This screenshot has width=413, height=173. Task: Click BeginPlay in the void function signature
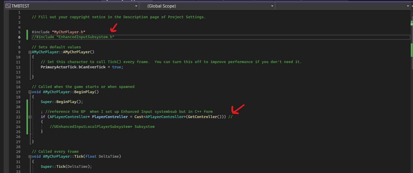point(84,92)
